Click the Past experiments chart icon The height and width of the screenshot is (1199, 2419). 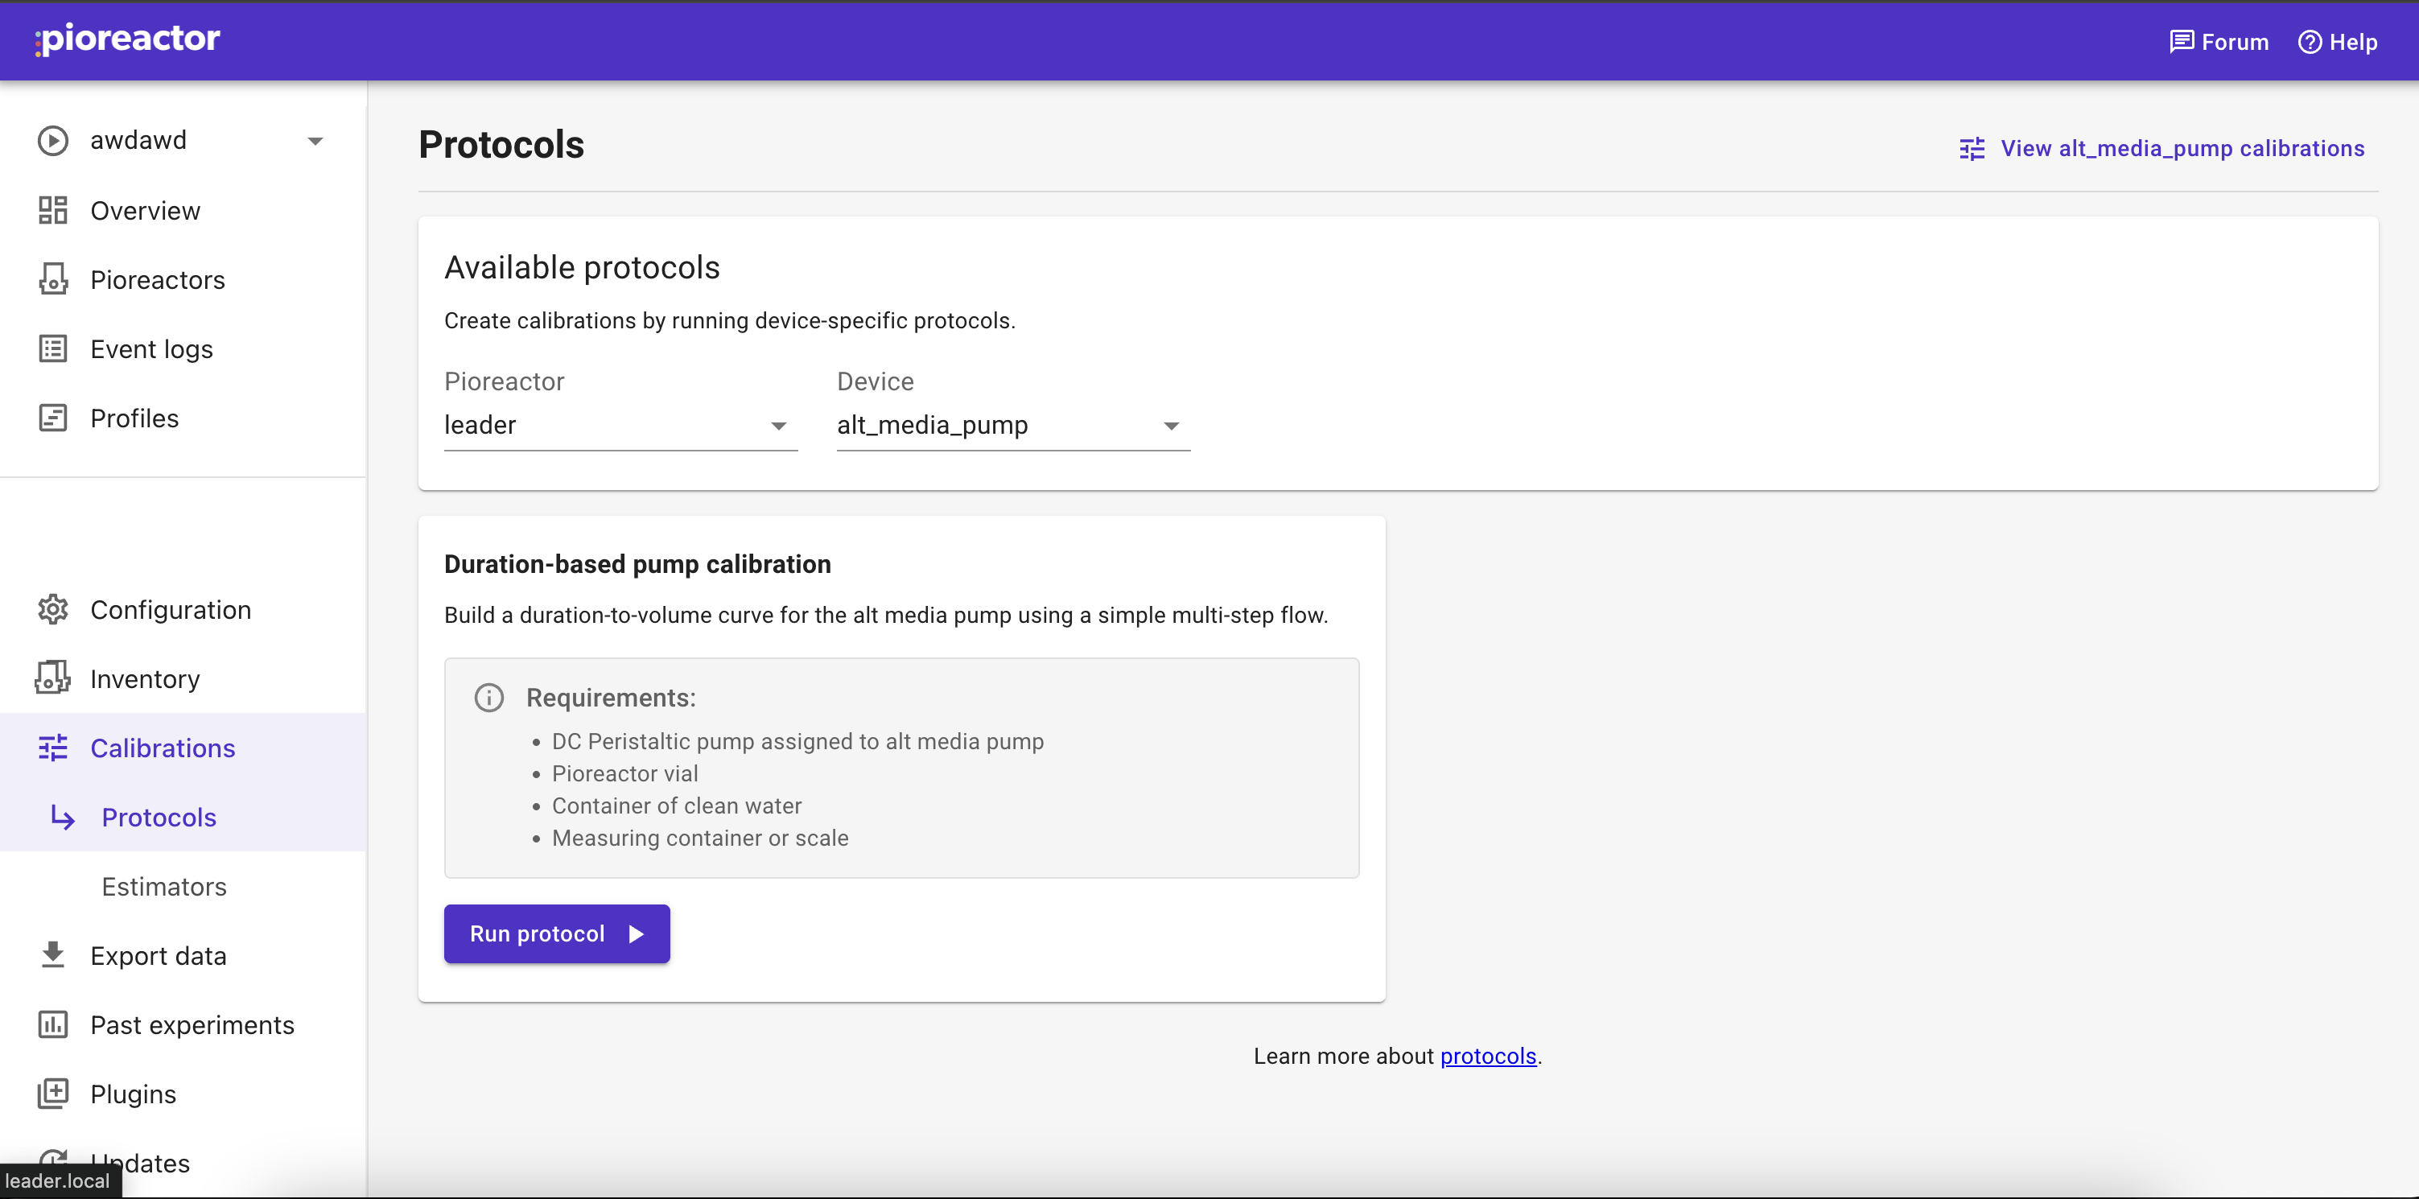(52, 1024)
